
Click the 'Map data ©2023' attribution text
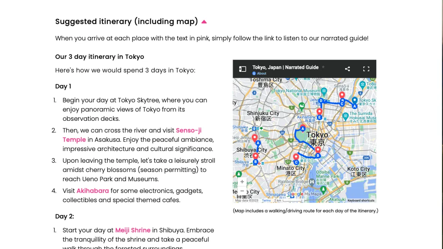tap(247, 201)
